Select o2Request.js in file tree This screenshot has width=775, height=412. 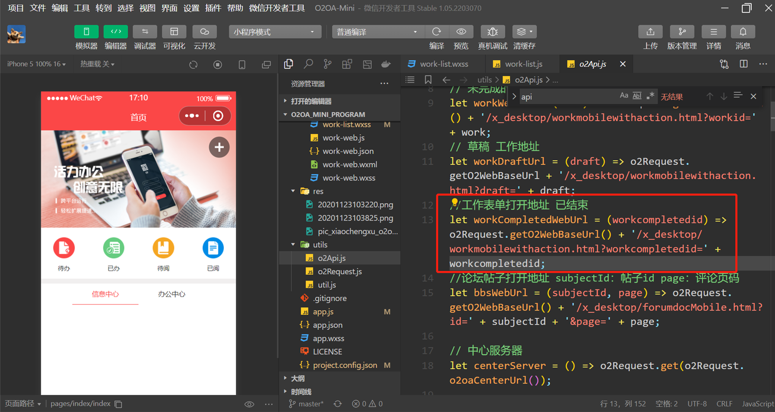(x=339, y=271)
